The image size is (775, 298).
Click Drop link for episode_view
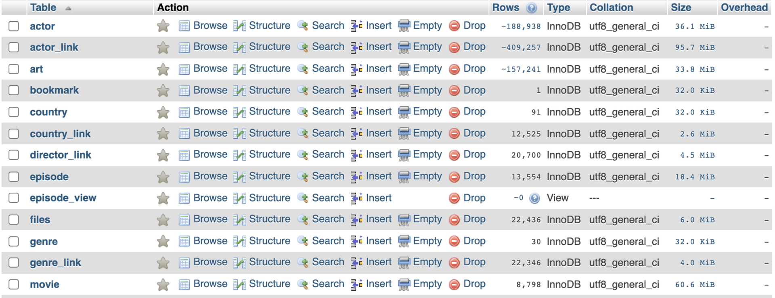[x=474, y=198]
